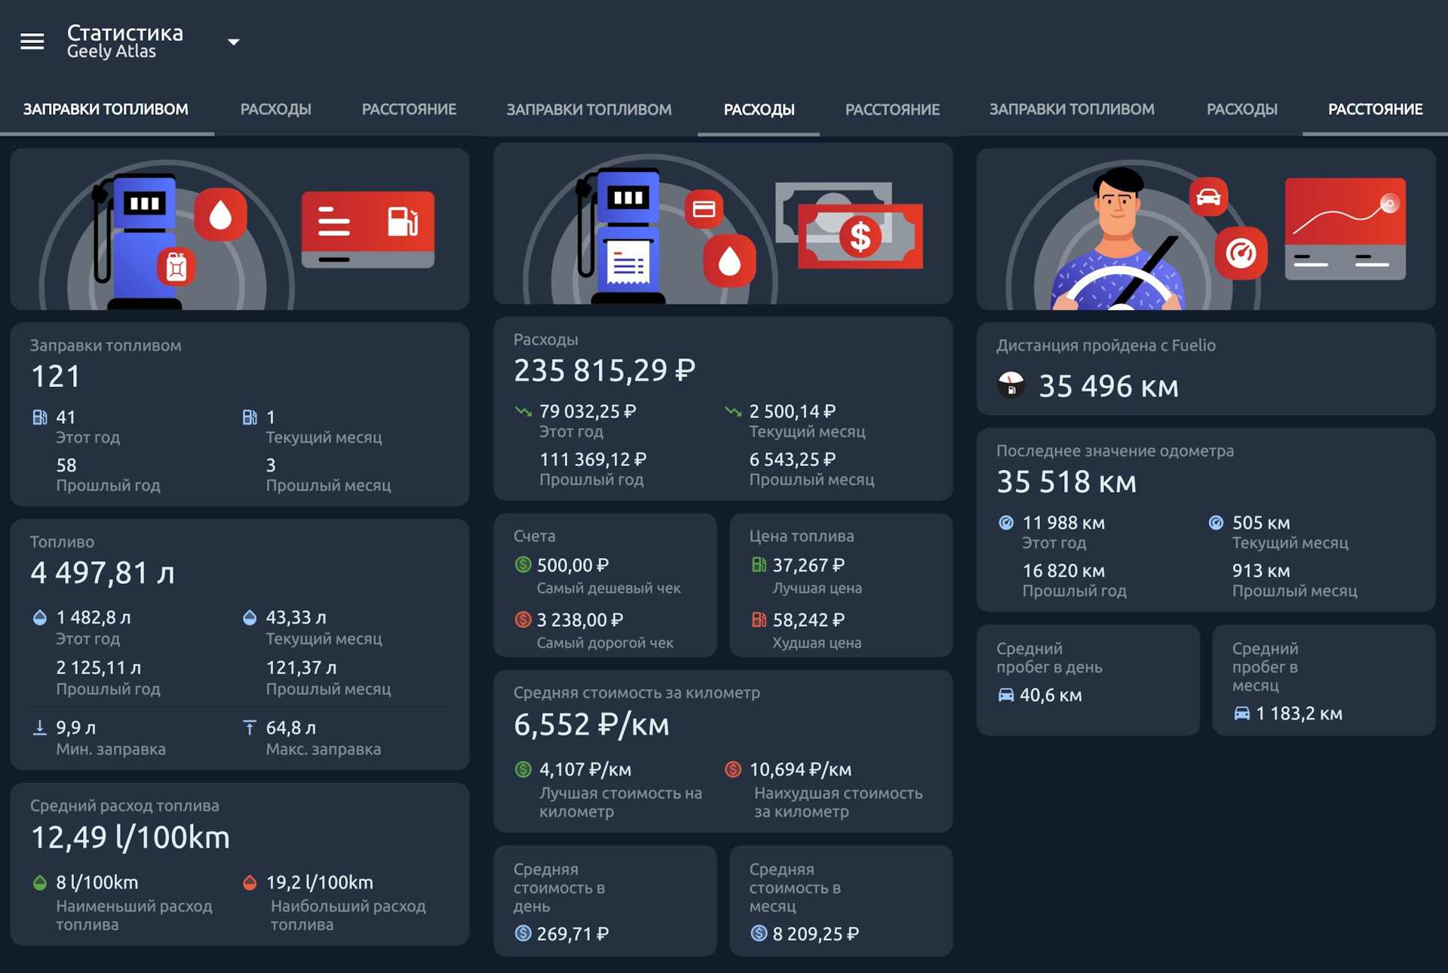Click average cost 6,552 ₽/км
The height and width of the screenshot is (973, 1448).
point(591,726)
